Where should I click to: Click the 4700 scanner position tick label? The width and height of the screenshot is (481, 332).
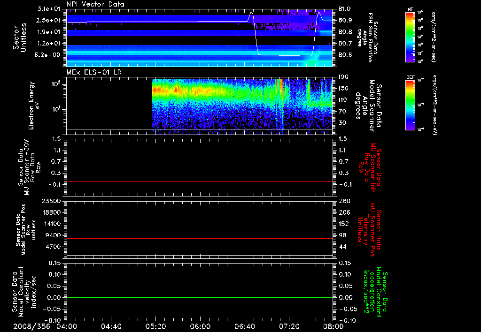53,247
